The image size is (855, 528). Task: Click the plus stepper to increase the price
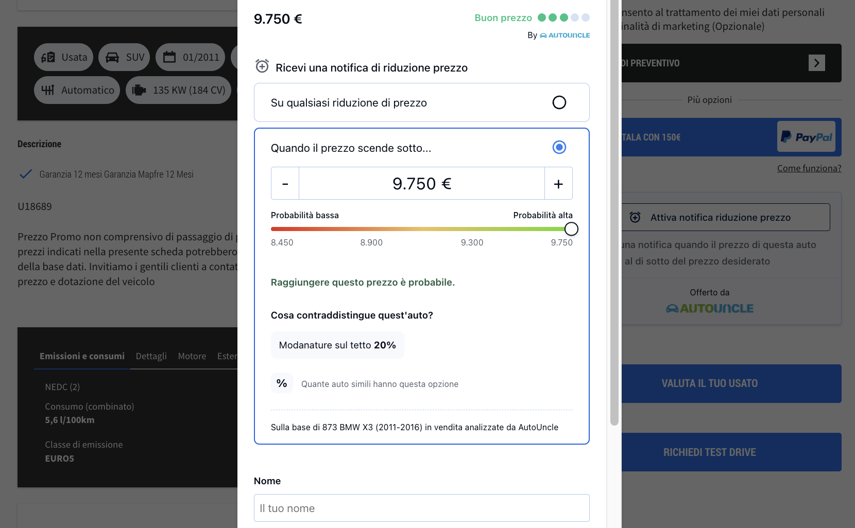[x=558, y=183]
